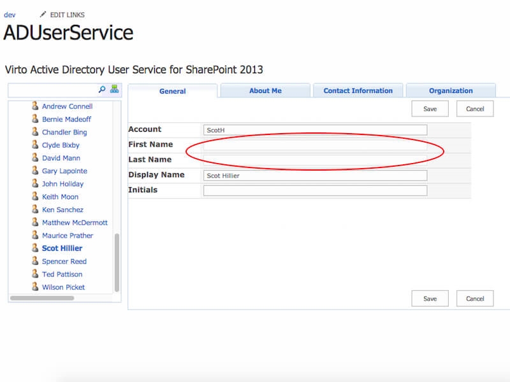Open the Contact Information tab
This screenshot has width=510, height=382.
tap(358, 90)
